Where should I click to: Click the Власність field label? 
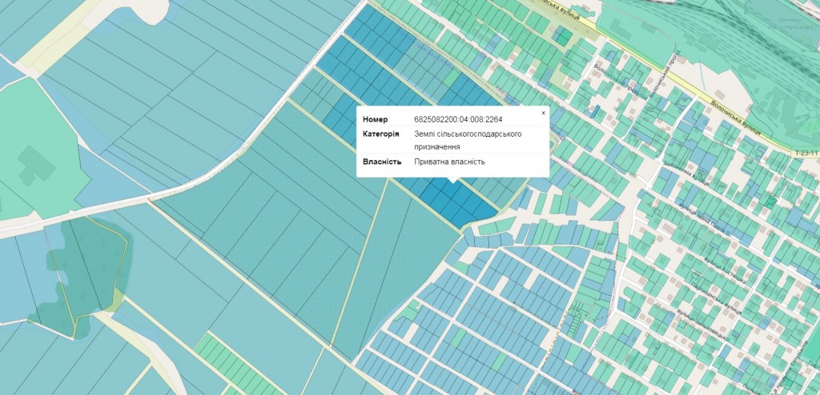coord(382,162)
